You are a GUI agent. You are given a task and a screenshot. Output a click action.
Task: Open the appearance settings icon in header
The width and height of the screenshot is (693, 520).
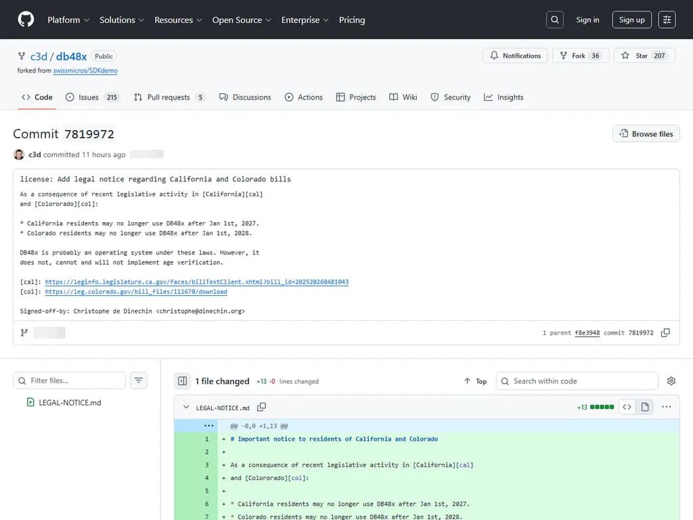point(667,20)
